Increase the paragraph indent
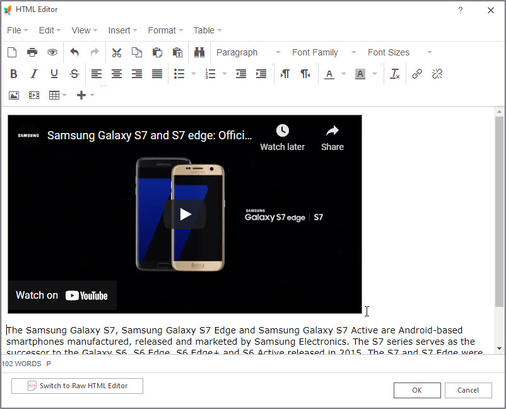506x409 pixels. click(261, 74)
